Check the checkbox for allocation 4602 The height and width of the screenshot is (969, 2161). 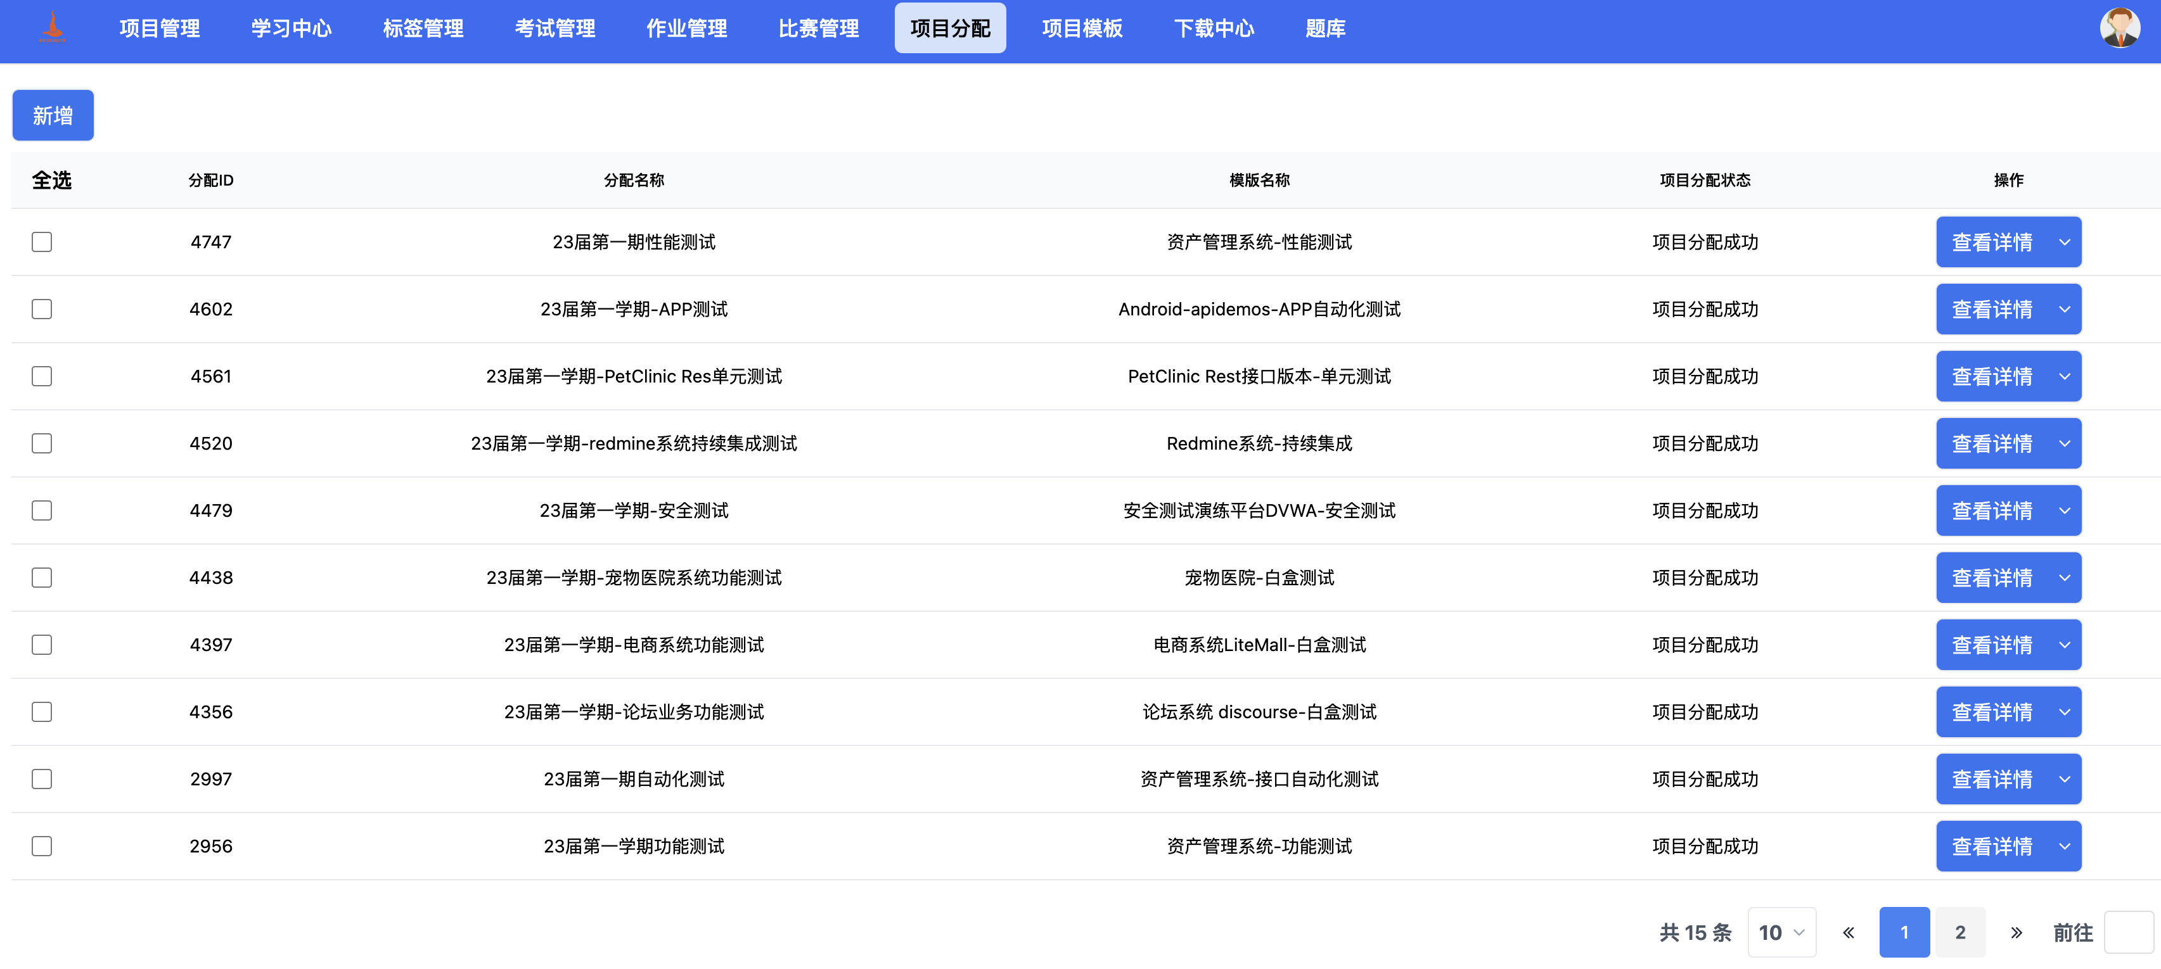[x=42, y=309]
